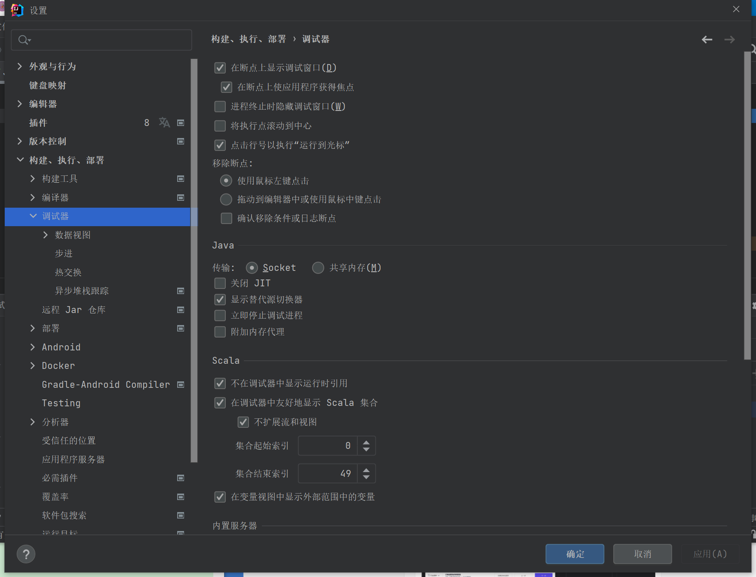Expand the 数据视图 tree node
Screen dimensions: 756x577
click(46, 235)
